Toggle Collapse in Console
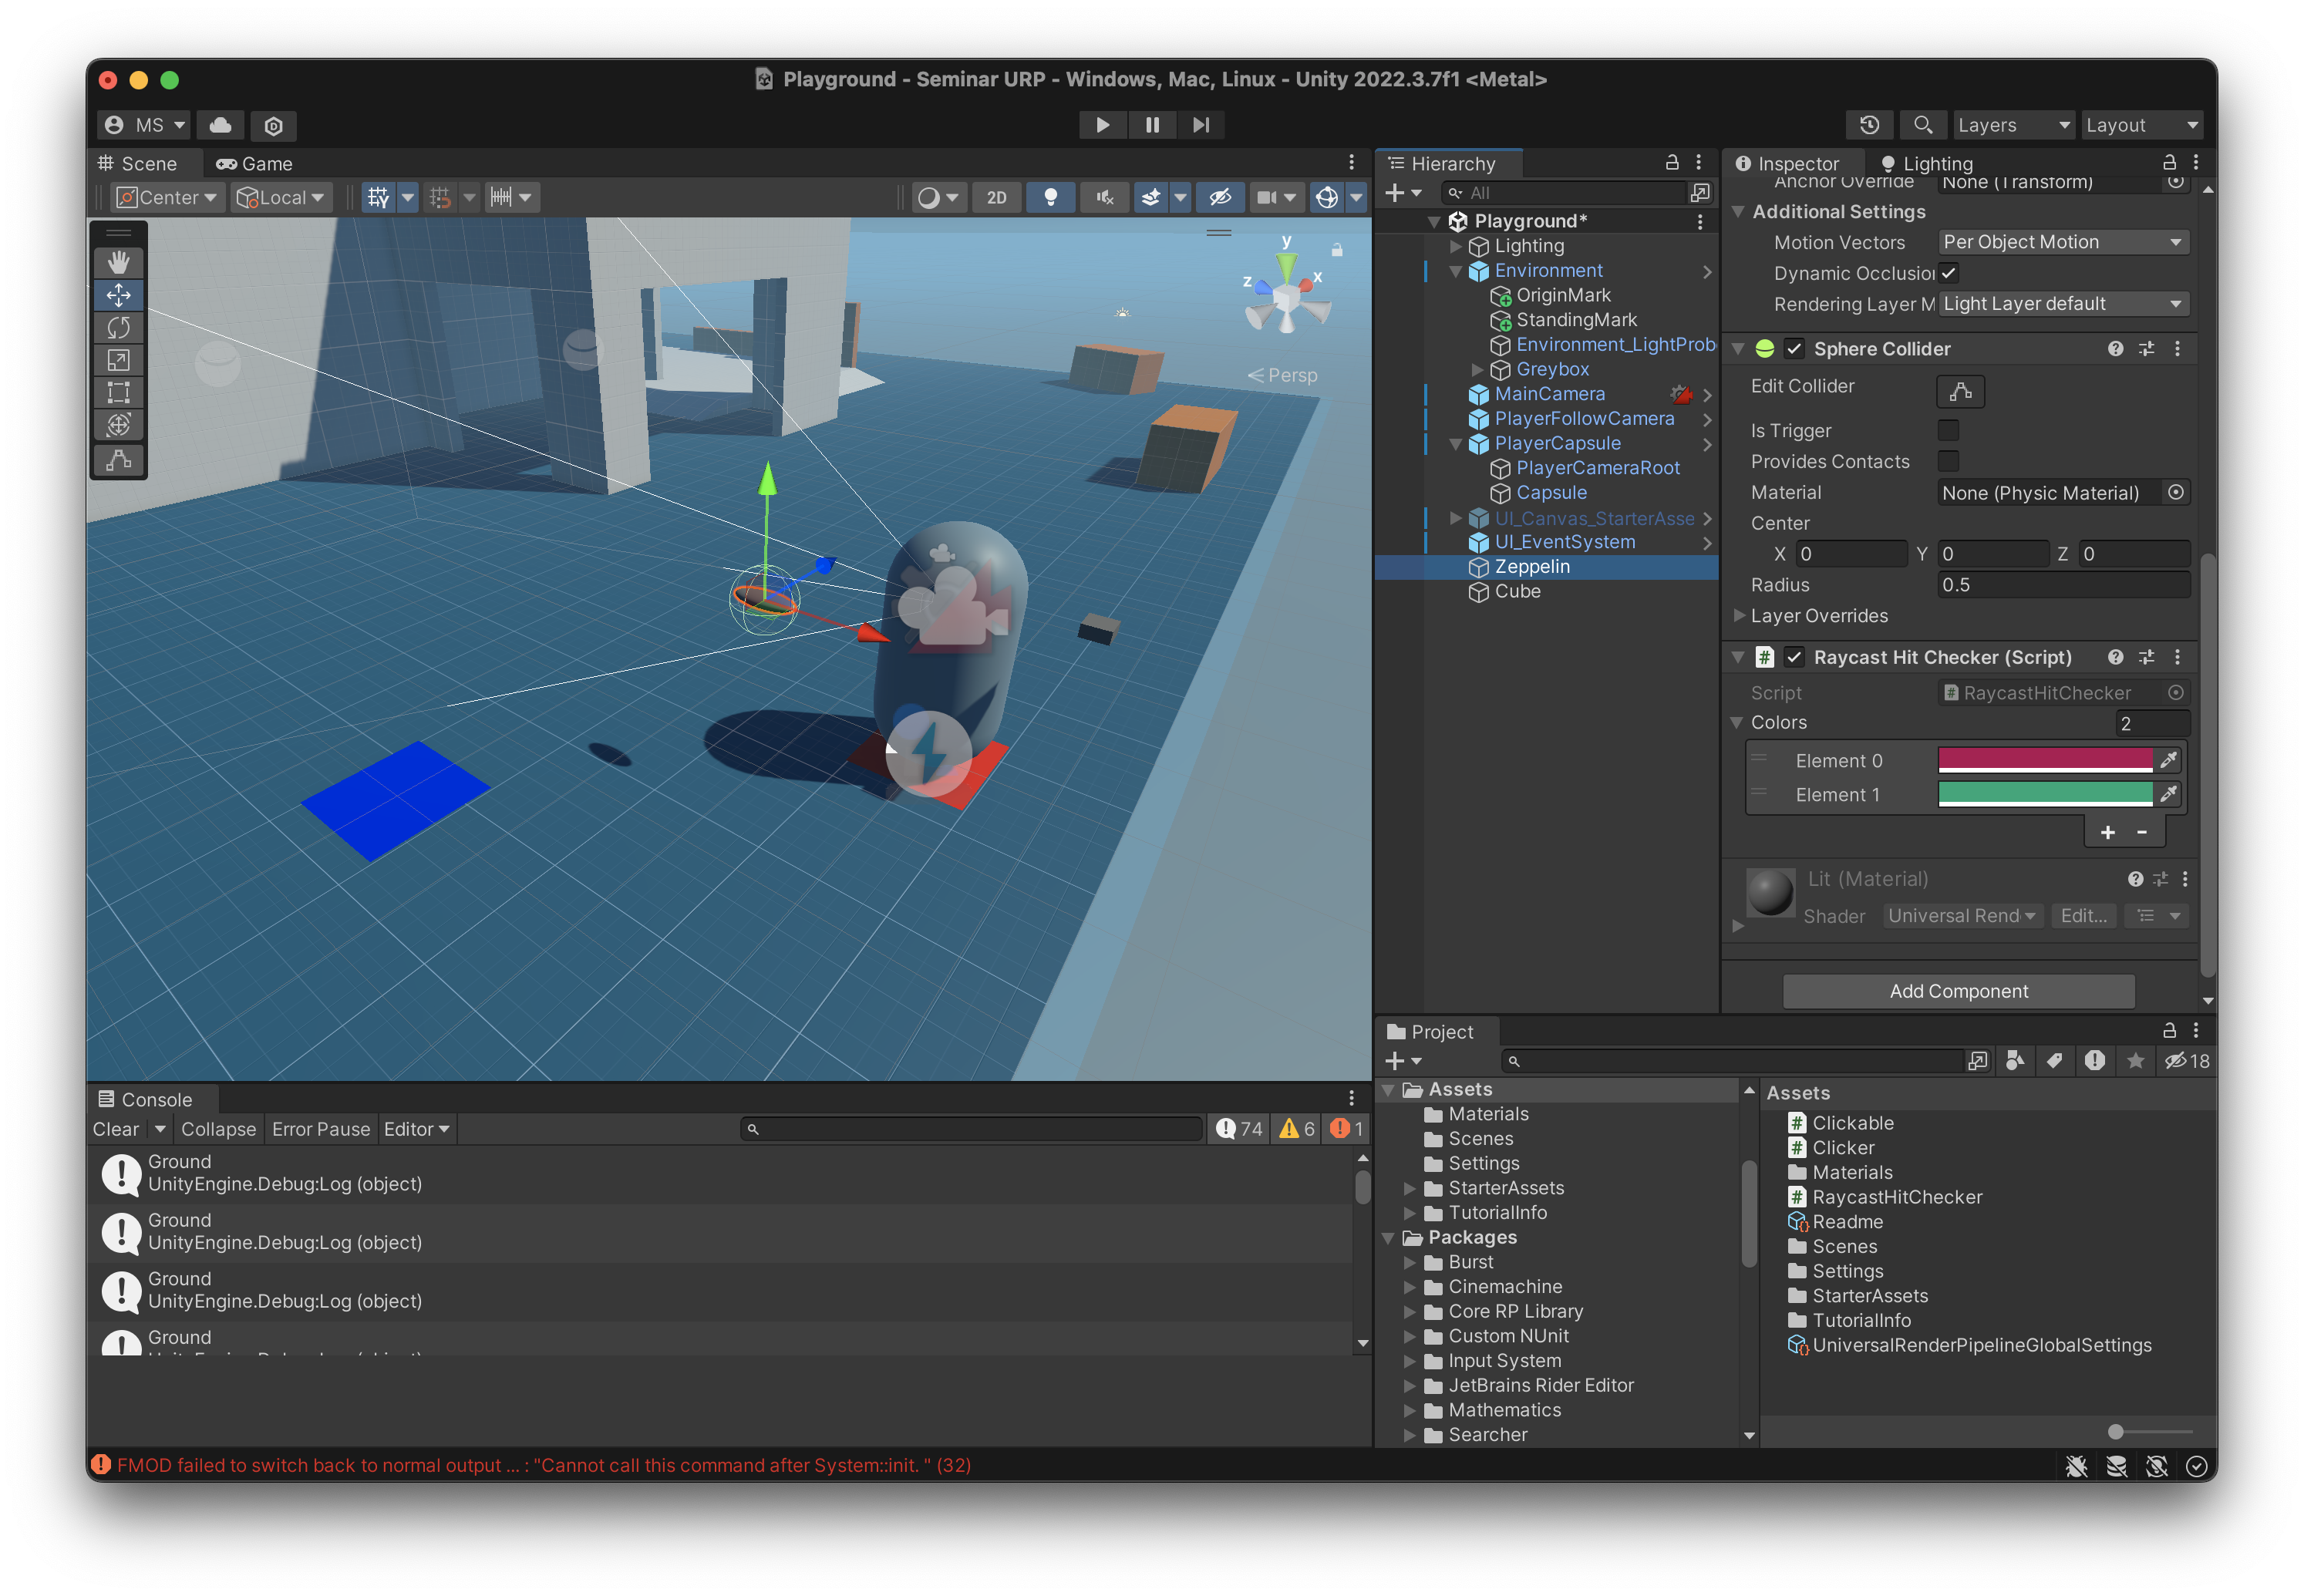 (218, 1129)
